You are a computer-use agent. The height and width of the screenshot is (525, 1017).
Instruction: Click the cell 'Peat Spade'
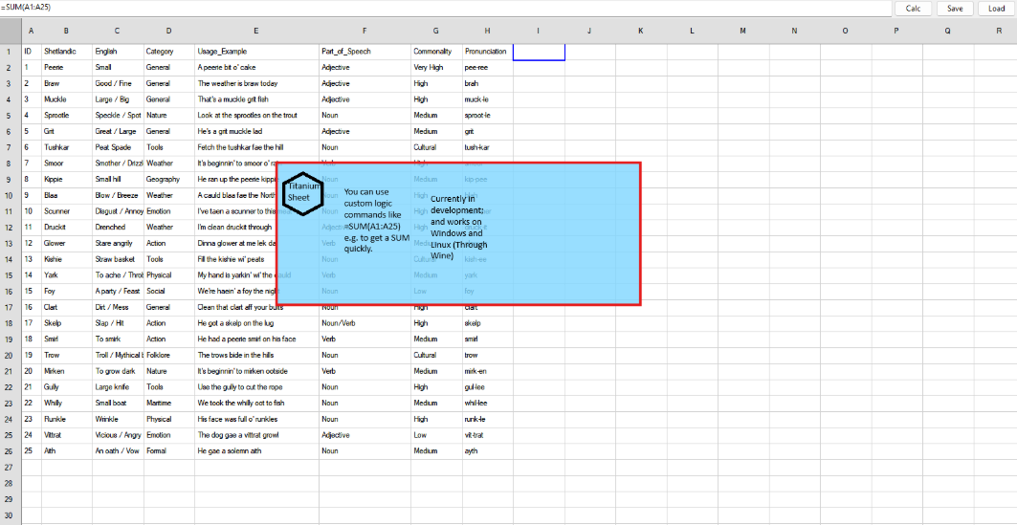coord(118,148)
